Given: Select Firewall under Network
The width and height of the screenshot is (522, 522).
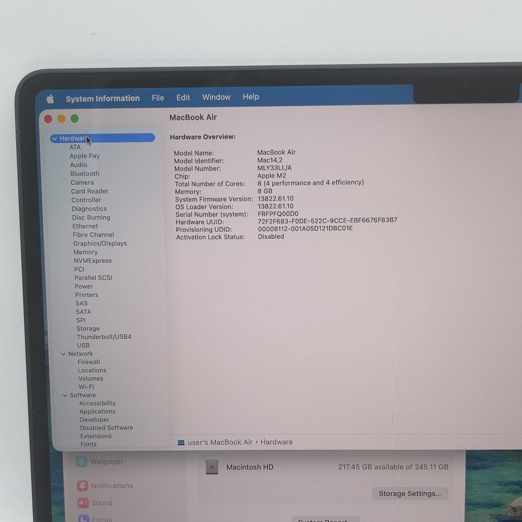Looking at the screenshot, I should 89,362.
